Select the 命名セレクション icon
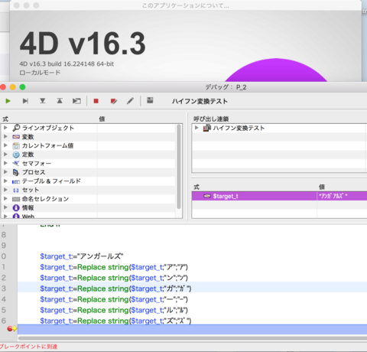Image resolution: width=367 pixels, height=352 pixels. 16,199
